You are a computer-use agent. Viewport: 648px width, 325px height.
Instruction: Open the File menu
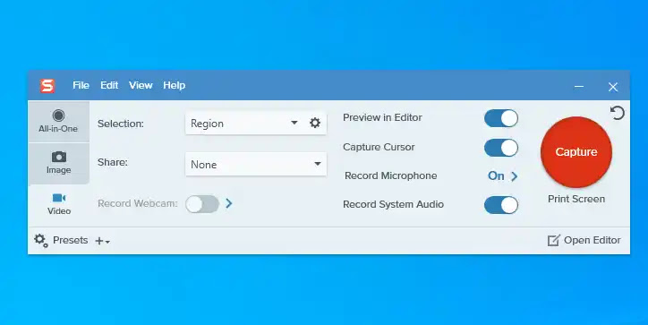click(x=81, y=85)
